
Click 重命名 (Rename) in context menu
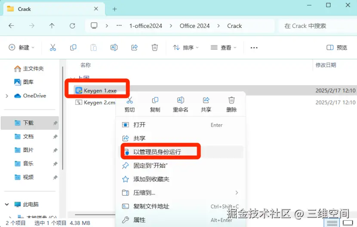tap(181, 104)
